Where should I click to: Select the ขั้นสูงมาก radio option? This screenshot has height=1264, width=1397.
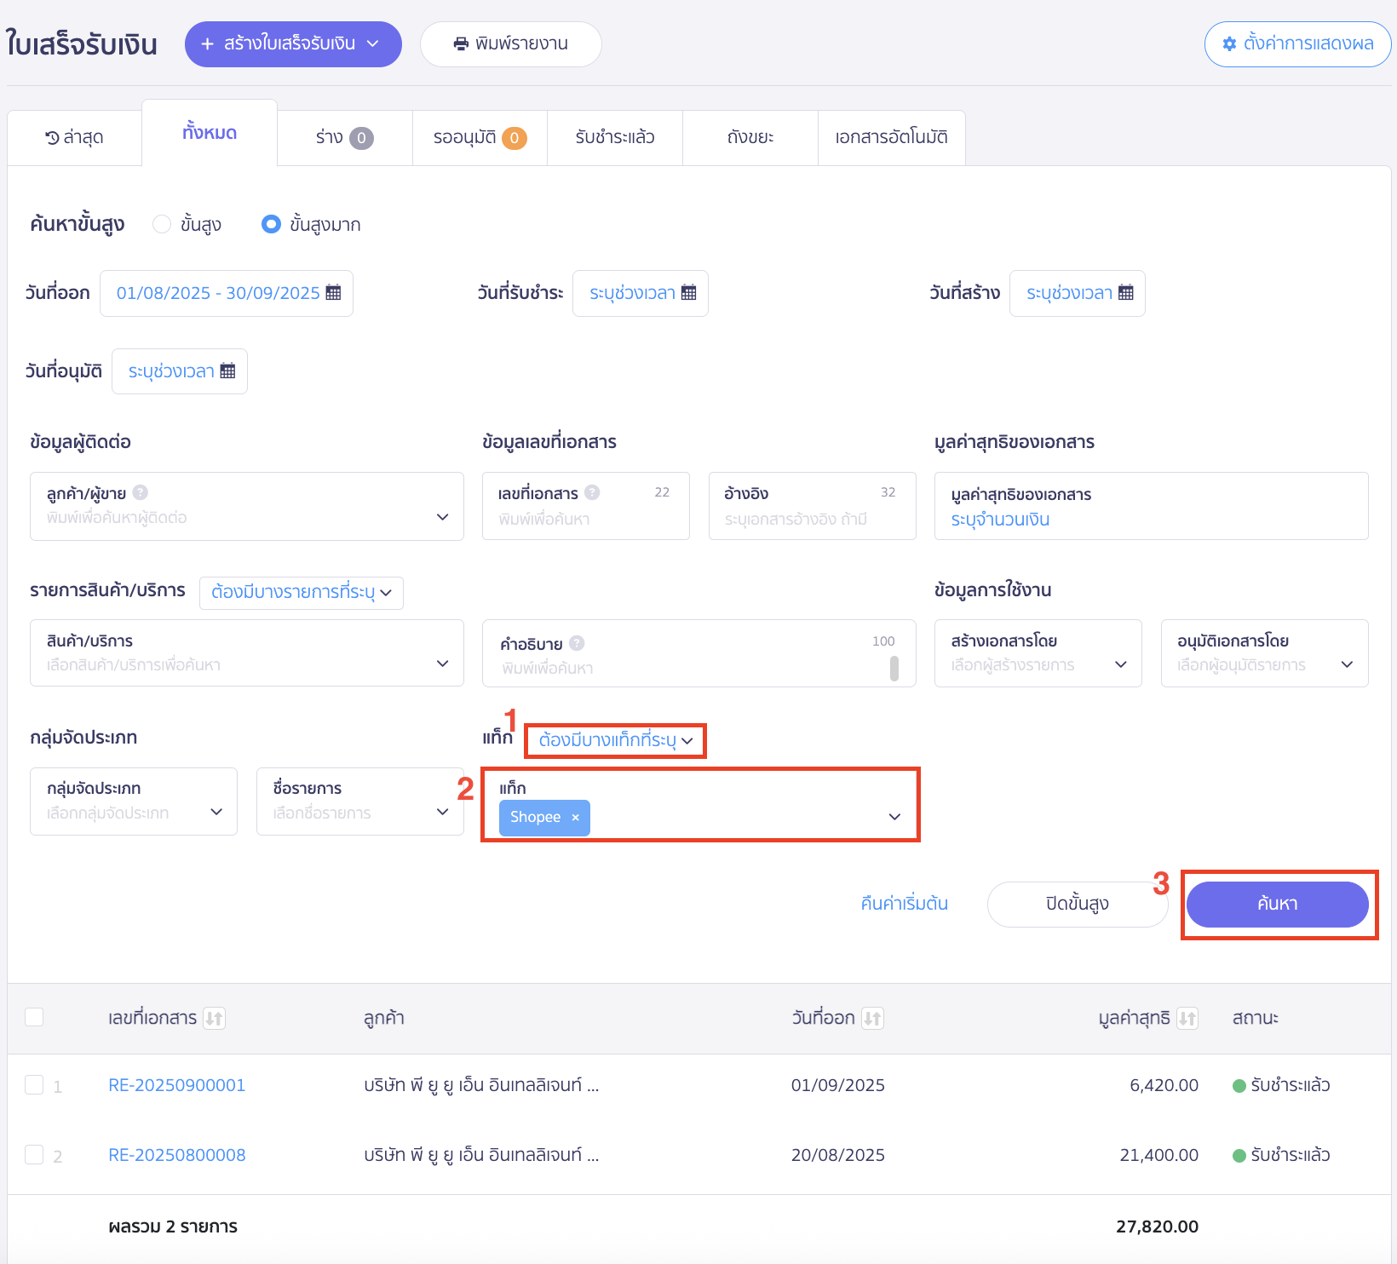click(271, 224)
